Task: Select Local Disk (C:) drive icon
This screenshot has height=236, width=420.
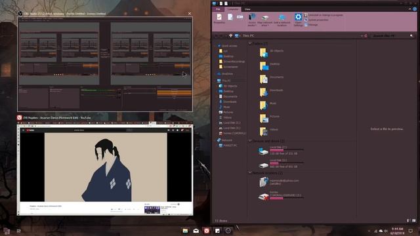Action: click(263, 151)
